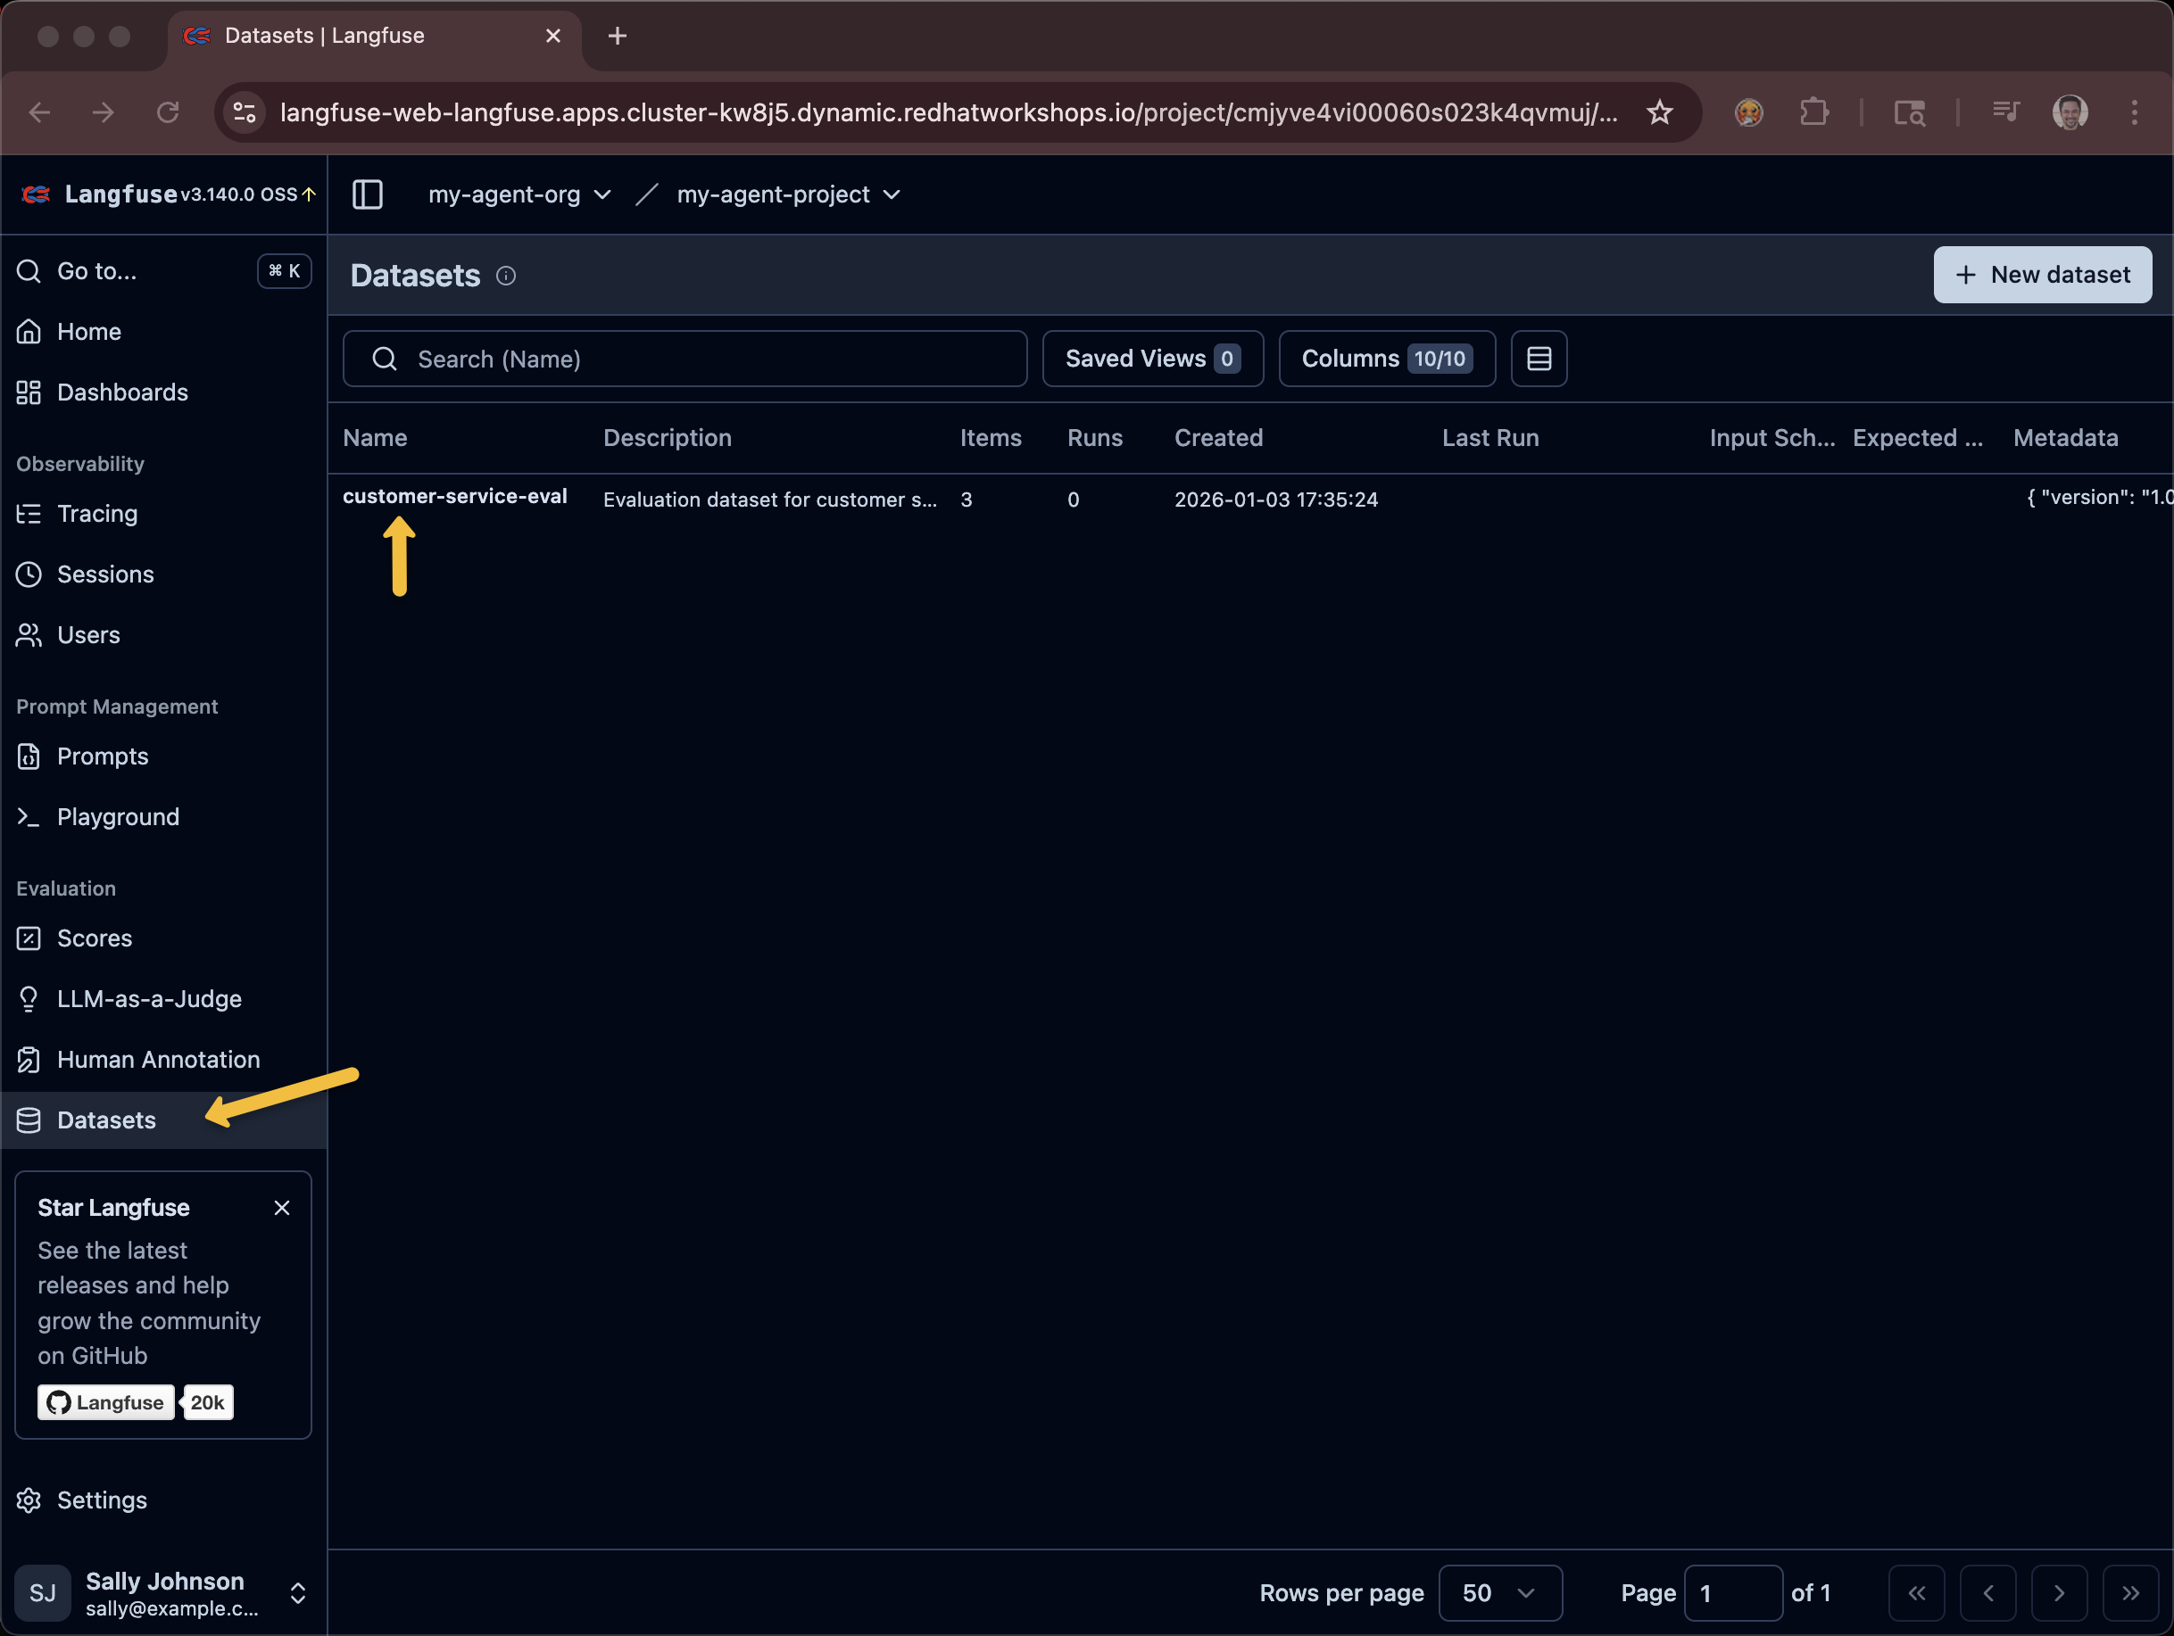
Task: Click the Search (Name) field
Action: click(685, 359)
